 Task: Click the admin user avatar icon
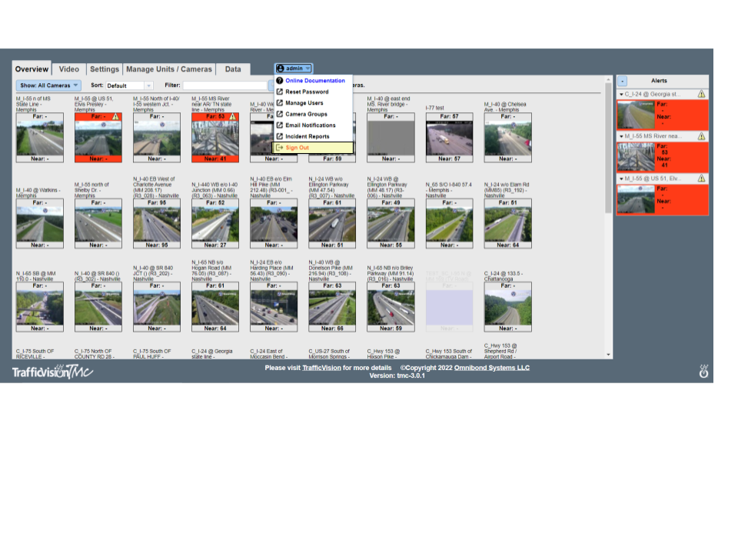[x=281, y=68]
